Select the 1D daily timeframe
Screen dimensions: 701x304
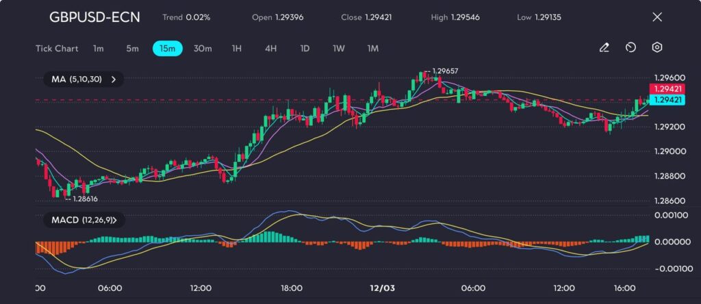pyautogui.click(x=305, y=49)
